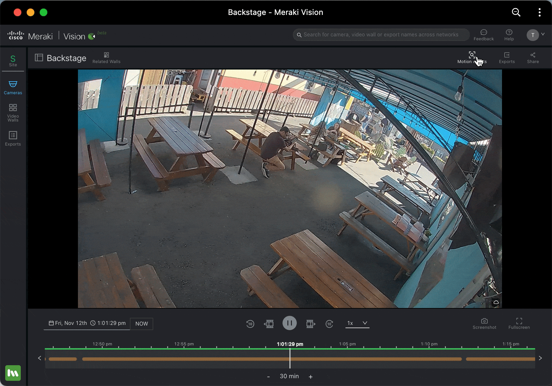Switch to Video Walls in sidebar

(x=13, y=112)
